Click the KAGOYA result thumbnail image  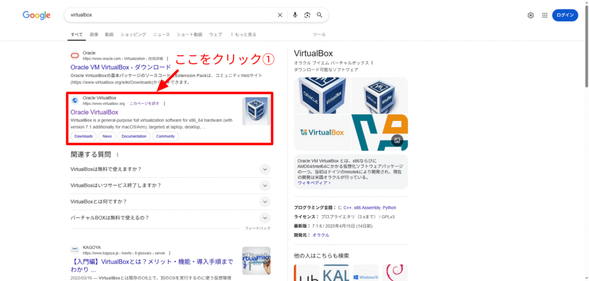tap(256, 261)
